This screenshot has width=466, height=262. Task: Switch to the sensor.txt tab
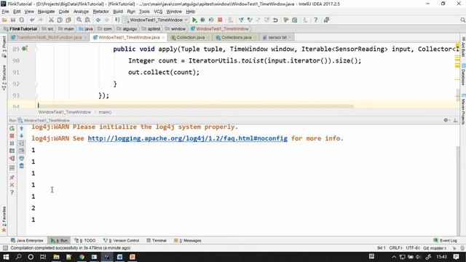(x=277, y=37)
